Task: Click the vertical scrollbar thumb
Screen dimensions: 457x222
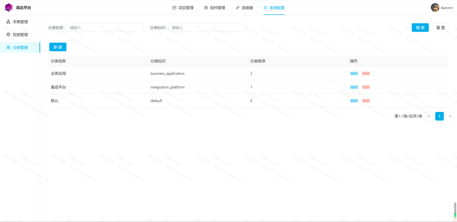Action: (x=455, y=210)
